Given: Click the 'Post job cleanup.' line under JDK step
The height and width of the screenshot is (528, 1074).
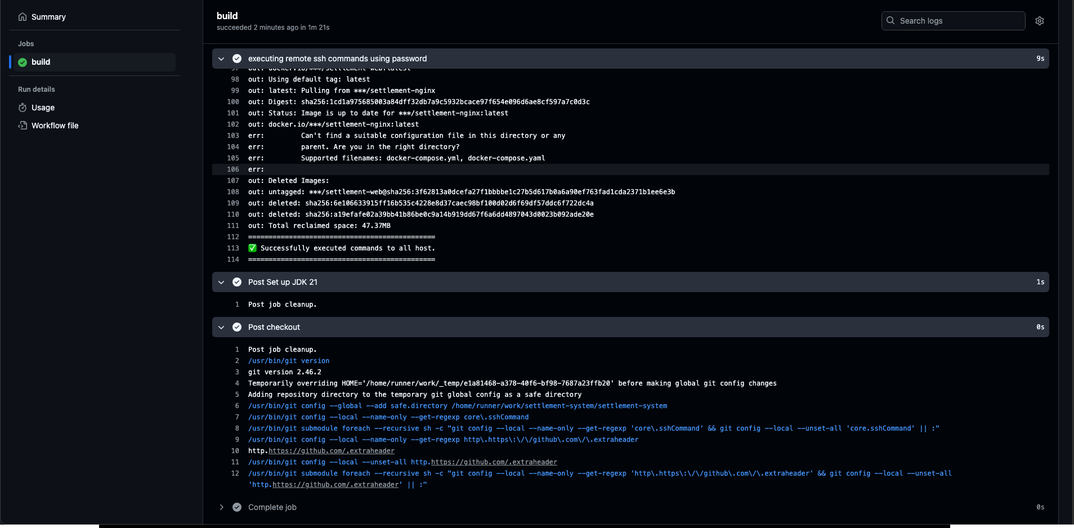Looking at the screenshot, I should (282, 305).
